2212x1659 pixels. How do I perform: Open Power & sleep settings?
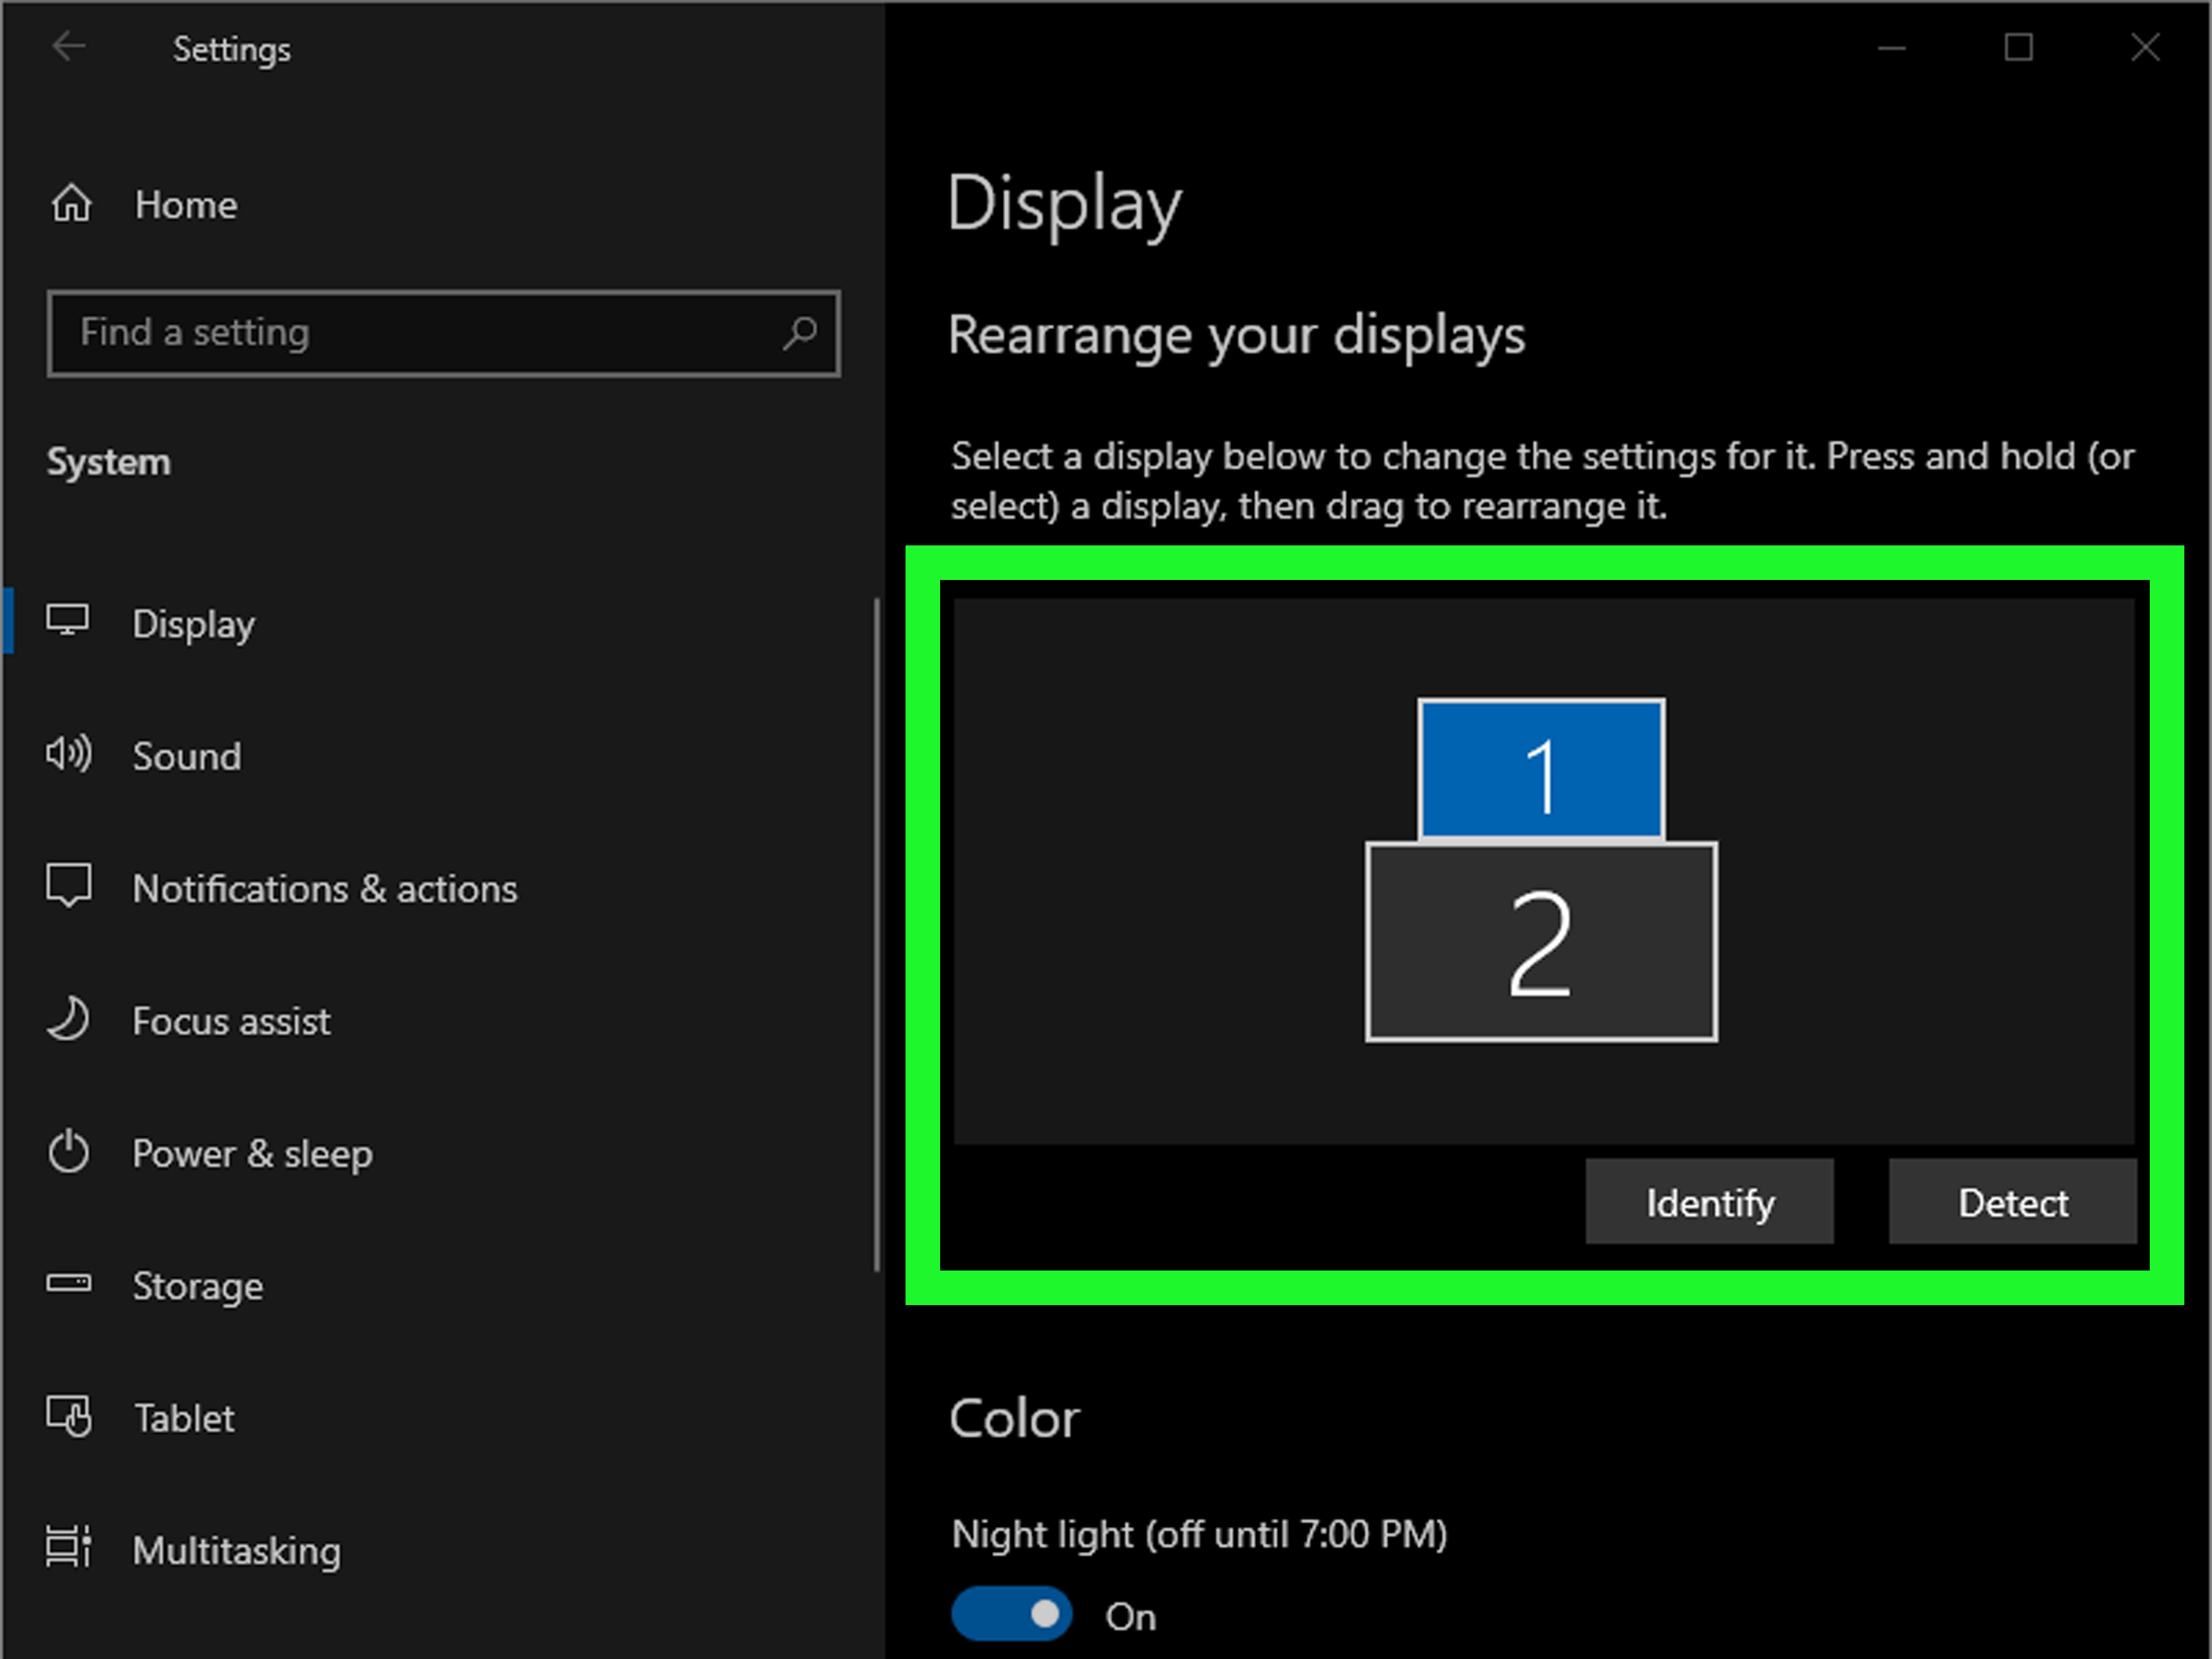coord(252,1154)
